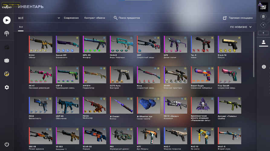Select the MP7 item thumbnail
This screenshot has height=151, width=270.
tap(148, 136)
